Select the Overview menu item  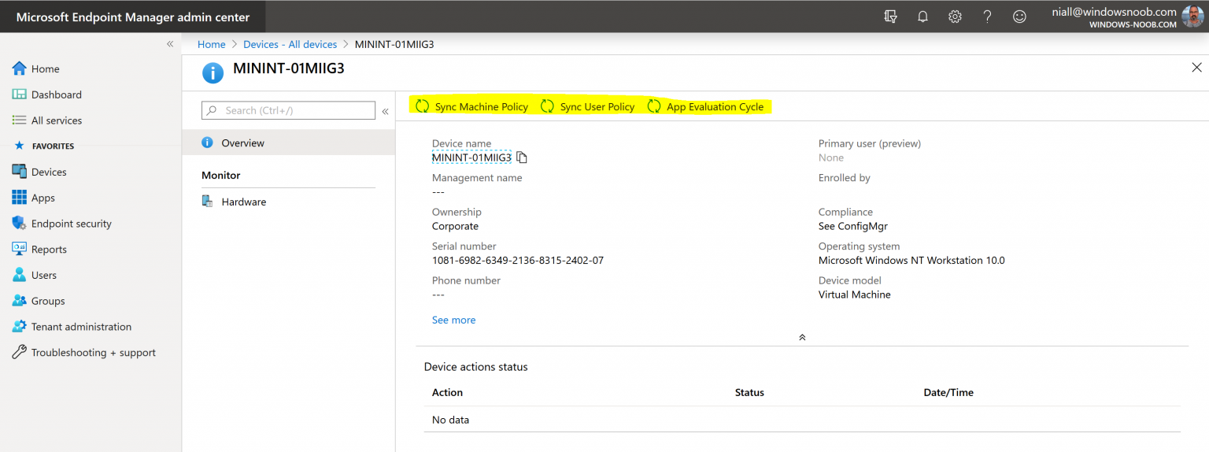point(242,143)
